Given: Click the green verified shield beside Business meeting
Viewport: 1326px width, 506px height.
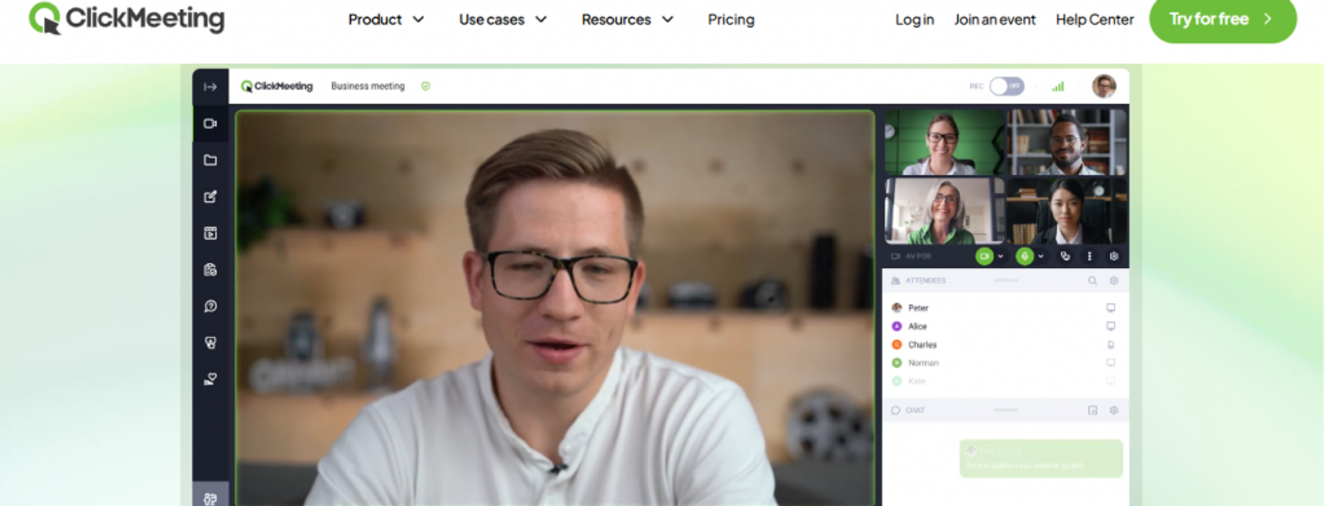Looking at the screenshot, I should tap(425, 86).
